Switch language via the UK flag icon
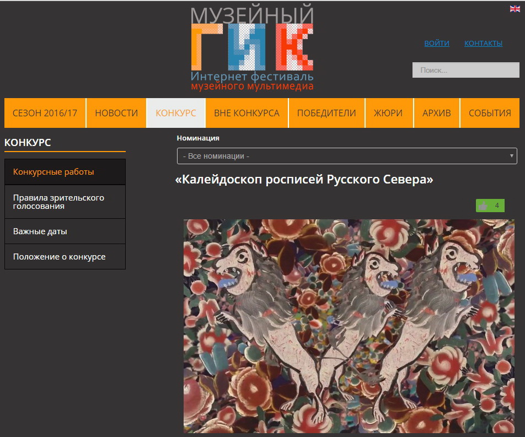 pos(515,9)
